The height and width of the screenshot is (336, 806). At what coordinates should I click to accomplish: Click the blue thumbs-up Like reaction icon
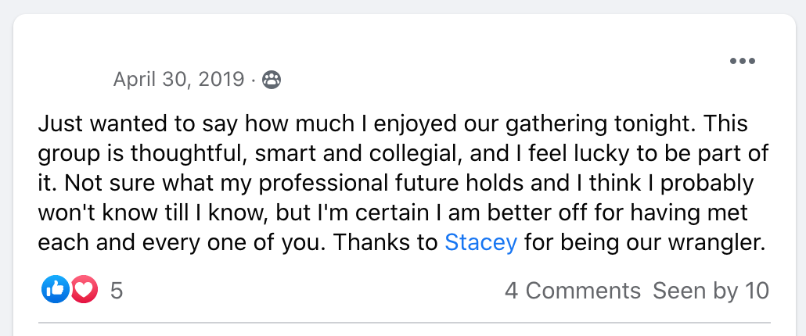(x=55, y=291)
